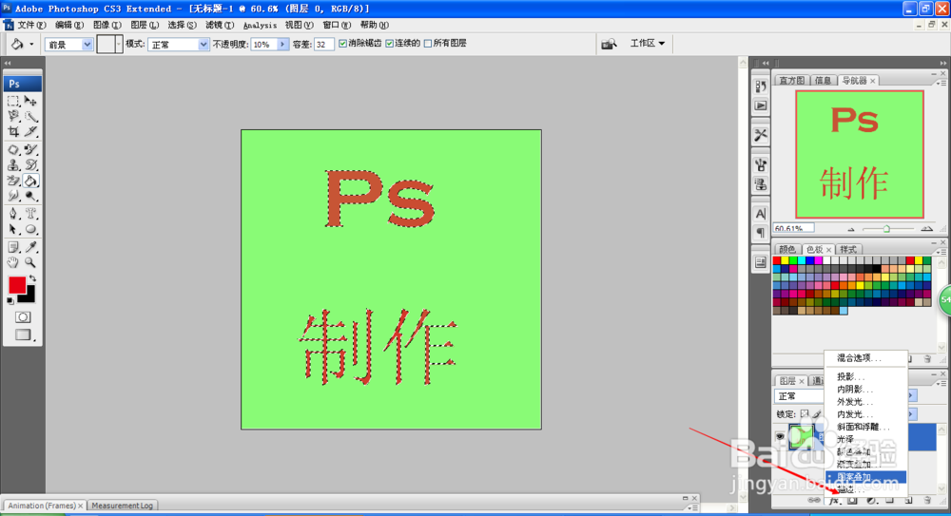
Task: Swap foreground and background colors
Action: (32, 278)
